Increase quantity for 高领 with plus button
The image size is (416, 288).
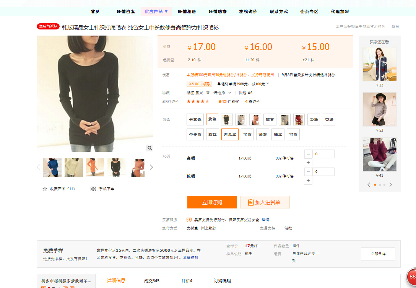point(308,163)
